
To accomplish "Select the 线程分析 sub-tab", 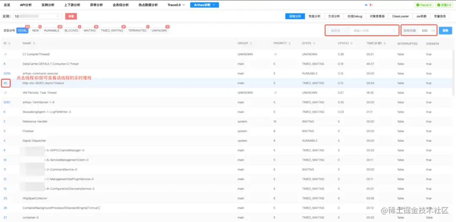I will (x=295, y=16).
